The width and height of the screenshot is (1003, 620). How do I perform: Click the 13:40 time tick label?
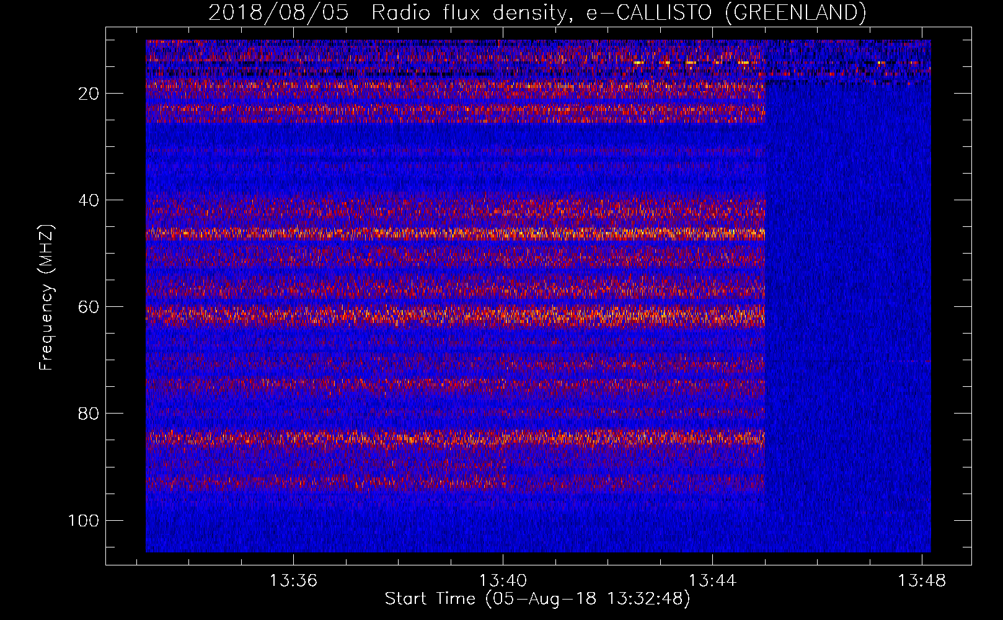click(x=503, y=580)
